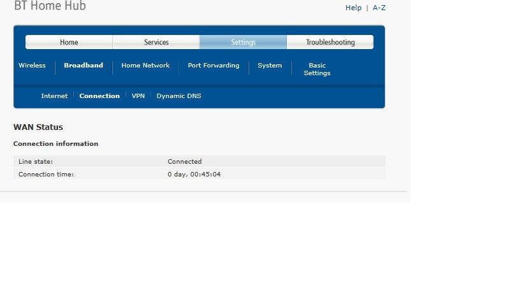Open Dynamic DNS settings
This screenshot has width=522, height=293.
(178, 96)
